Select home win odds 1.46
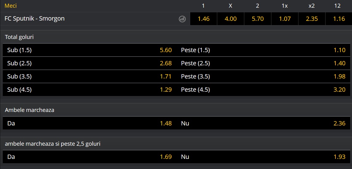352x169 pixels. coord(203,19)
